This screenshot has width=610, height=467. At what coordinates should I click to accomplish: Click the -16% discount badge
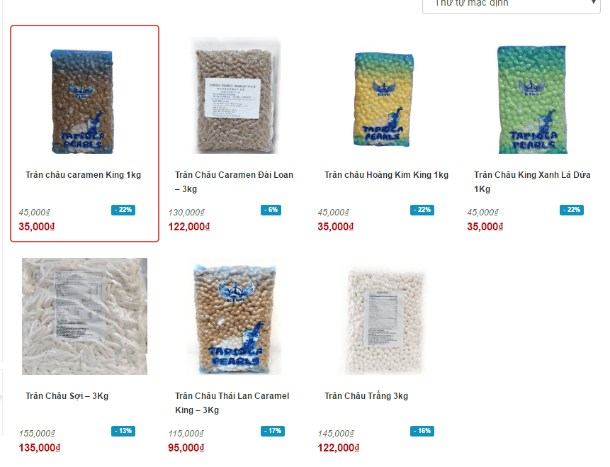(422, 431)
